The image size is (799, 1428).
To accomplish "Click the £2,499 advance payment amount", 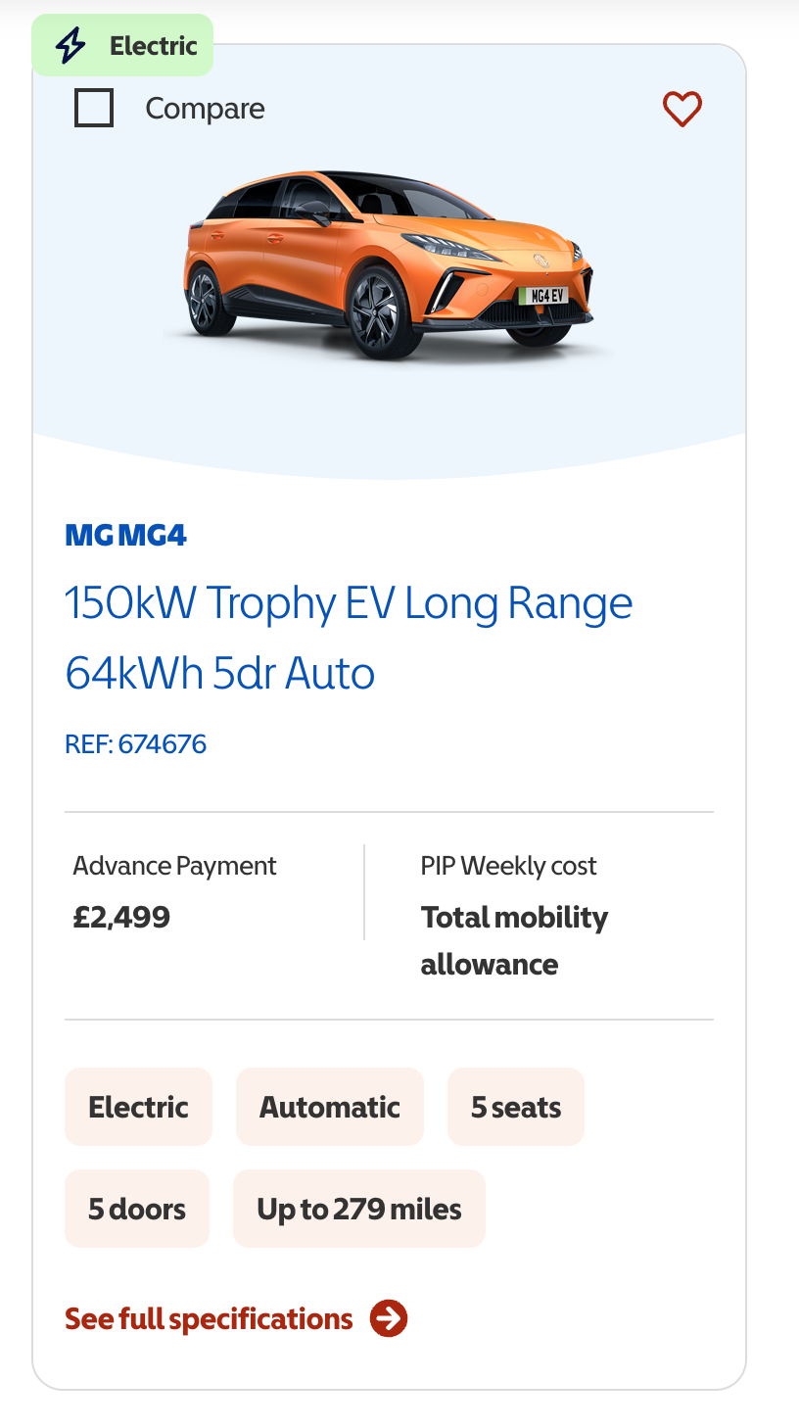I will click(x=121, y=917).
